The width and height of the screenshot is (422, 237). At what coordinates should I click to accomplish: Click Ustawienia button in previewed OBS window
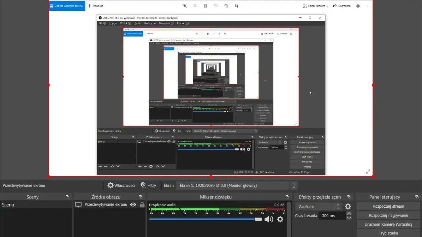coord(307,162)
